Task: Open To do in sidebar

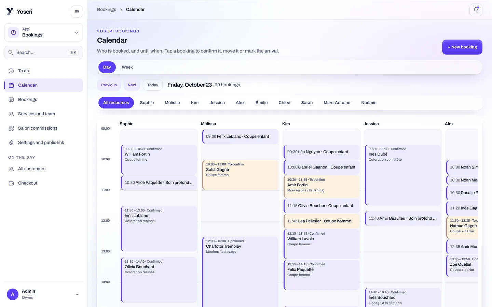Action: [43, 71]
